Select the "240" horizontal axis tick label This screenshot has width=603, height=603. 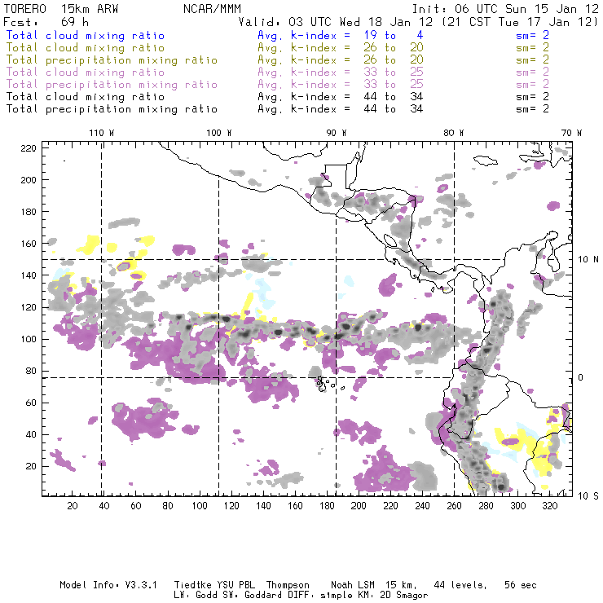[x=422, y=506]
